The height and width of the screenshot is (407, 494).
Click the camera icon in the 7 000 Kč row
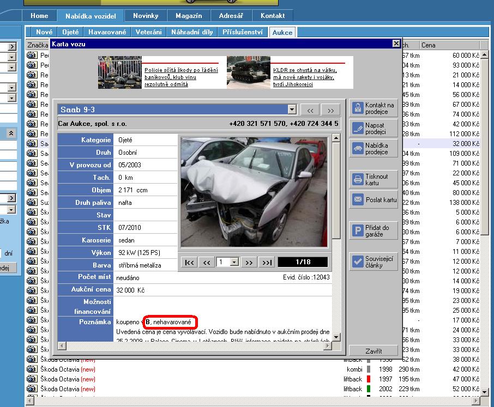[x=32, y=242]
